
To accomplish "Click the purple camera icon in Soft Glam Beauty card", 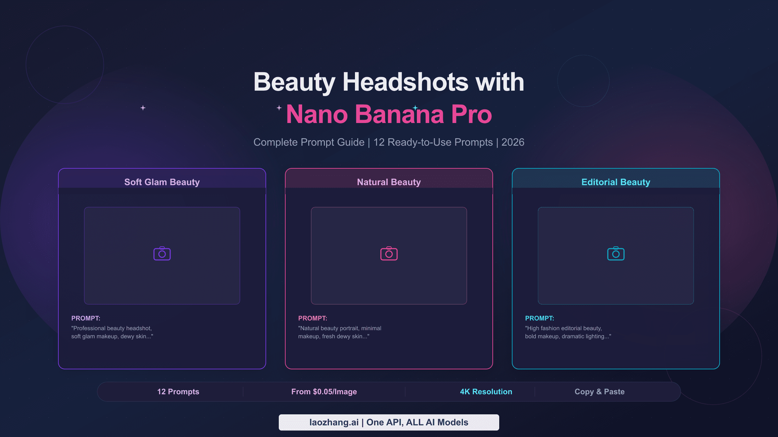I will (x=162, y=253).
